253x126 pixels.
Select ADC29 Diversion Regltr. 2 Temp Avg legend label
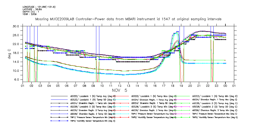[x=93, y=110]
